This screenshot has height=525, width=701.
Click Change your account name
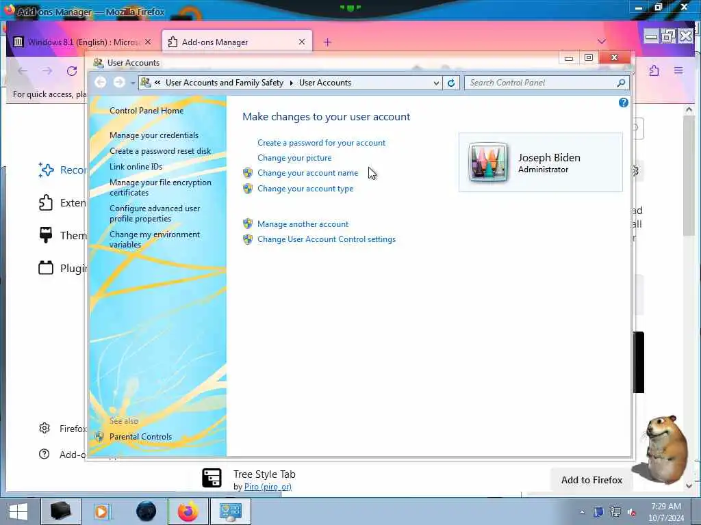point(307,173)
